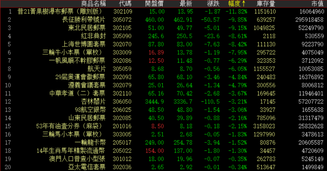Click red opening price 16.89
The image size is (327, 171).
tap(156, 53)
